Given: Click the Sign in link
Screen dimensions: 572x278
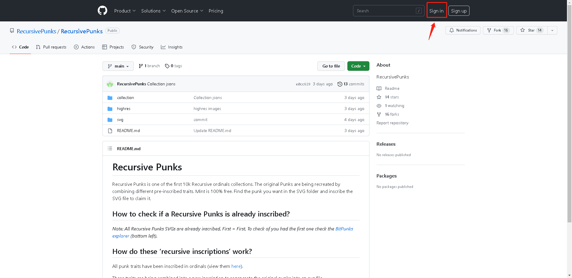Looking at the screenshot, I should point(436,11).
